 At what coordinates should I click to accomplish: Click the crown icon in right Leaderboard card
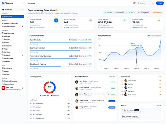(160, 77)
